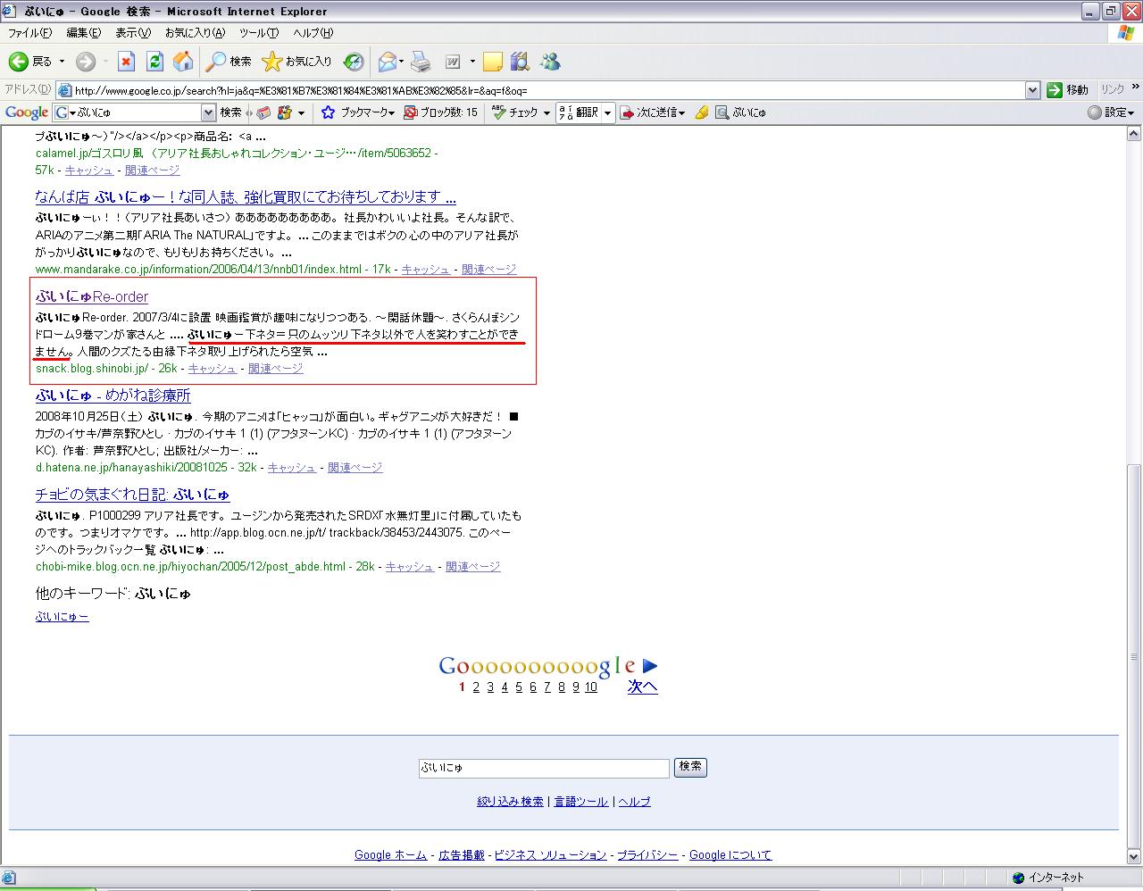Open Bookmarks (ブックマーク) star on Google toolbar
The image size is (1143, 891).
coord(356,112)
